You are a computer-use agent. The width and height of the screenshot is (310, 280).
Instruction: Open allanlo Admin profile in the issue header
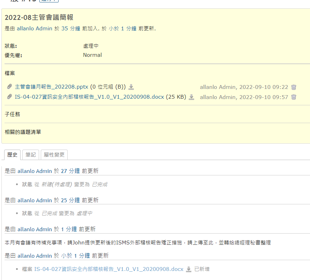coord(35,29)
